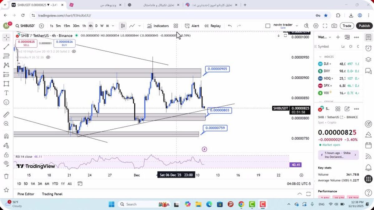Select the YTD date range

(55, 184)
